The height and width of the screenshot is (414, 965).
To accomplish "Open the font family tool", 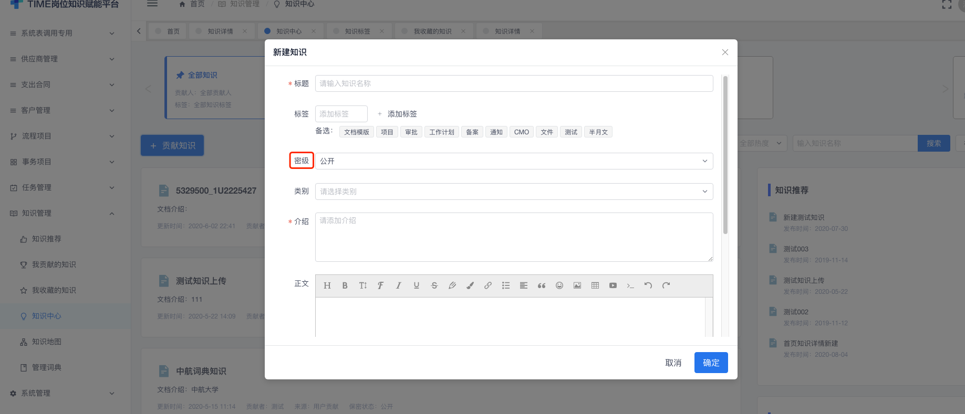I will pos(380,285).
